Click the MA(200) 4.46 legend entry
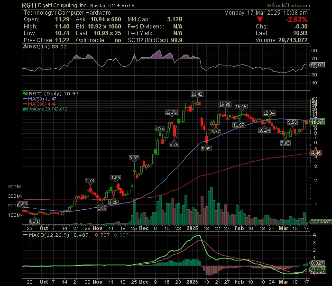 tap(39, 104)
